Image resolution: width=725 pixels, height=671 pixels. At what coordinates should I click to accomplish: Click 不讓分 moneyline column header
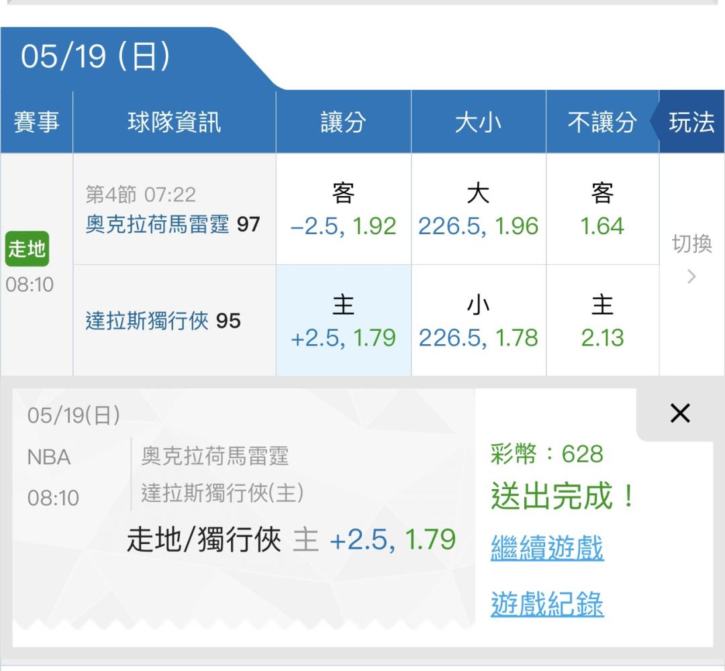pos(602,122)
